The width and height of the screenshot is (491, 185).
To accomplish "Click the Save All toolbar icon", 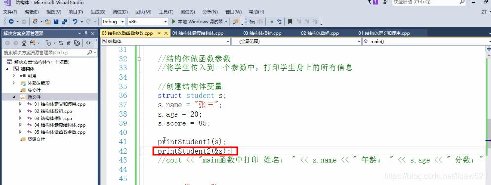I will point(65,22).
